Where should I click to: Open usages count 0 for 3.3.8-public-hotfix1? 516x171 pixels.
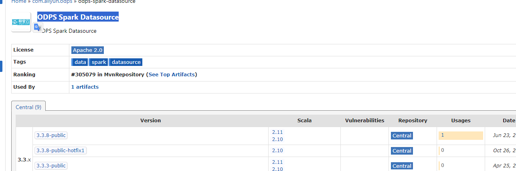443,151
